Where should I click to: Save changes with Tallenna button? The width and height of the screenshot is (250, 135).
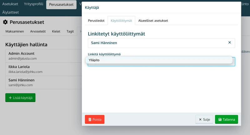pyautogui.click(x=226, y=119)
